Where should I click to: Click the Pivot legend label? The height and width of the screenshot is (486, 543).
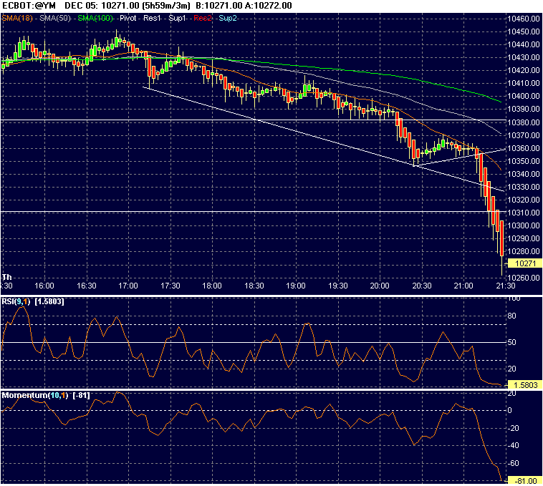click(x=128, y=18)
